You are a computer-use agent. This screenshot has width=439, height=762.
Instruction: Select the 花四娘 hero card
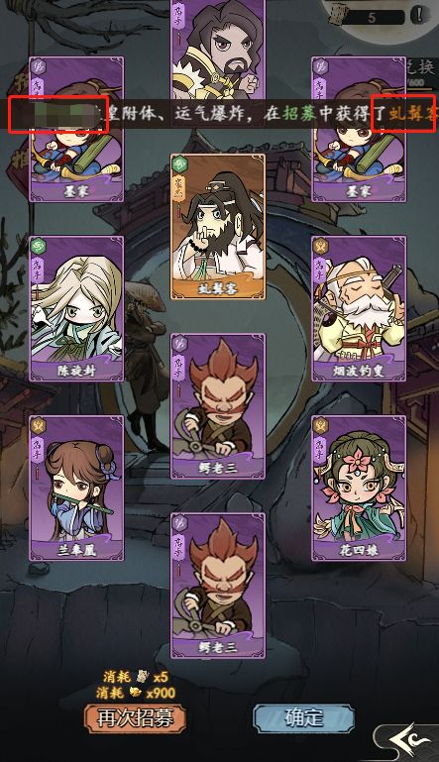click(x=359, y=488)
